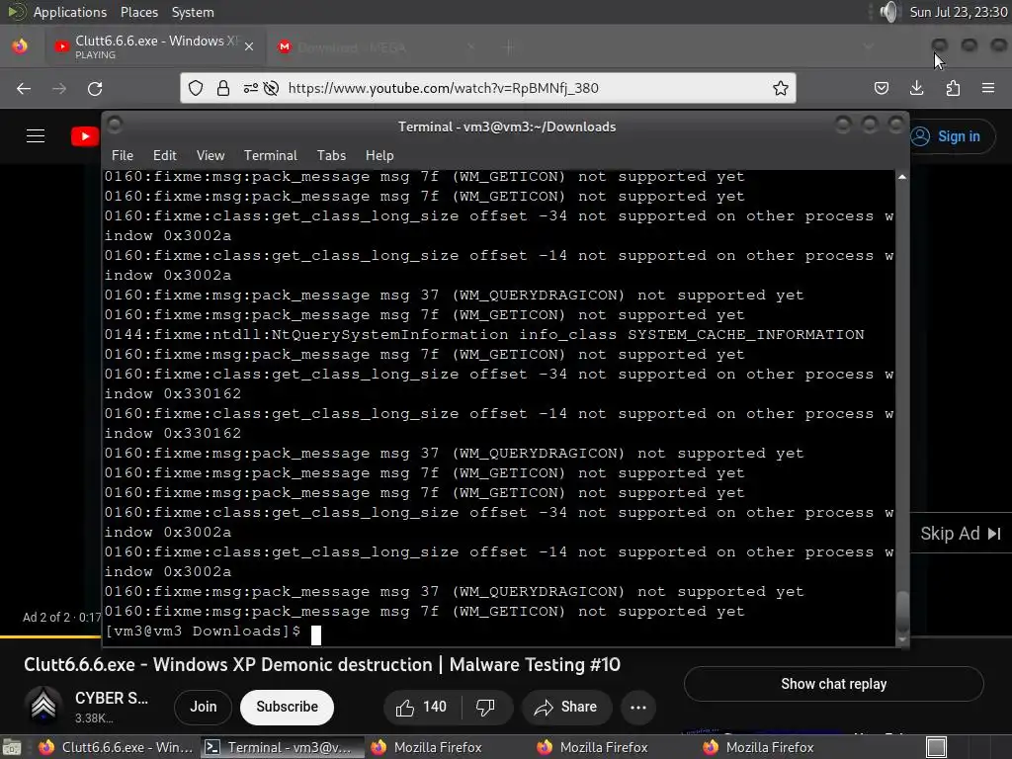Open the View menu in Terminal
1012x759 pixels.
point(211,155)
